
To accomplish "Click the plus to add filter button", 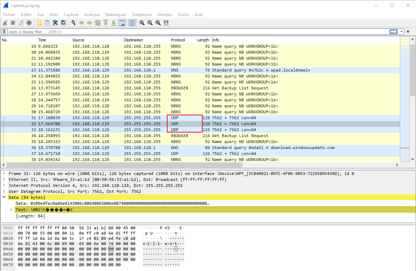I will (408, 32).
